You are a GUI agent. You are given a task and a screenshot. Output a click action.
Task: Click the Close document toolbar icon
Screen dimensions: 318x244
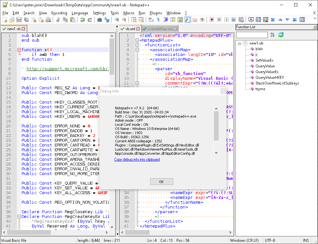coord(34,20)
